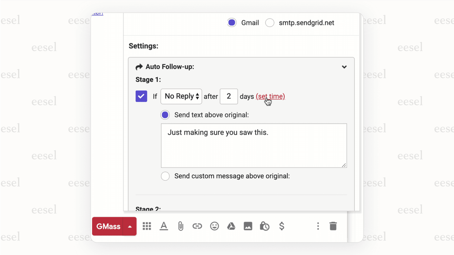
Task: Open text formatting options
Action: (164, 226)
